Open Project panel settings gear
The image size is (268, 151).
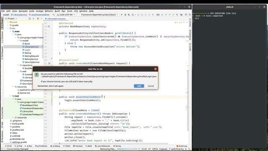coord(38,18)
